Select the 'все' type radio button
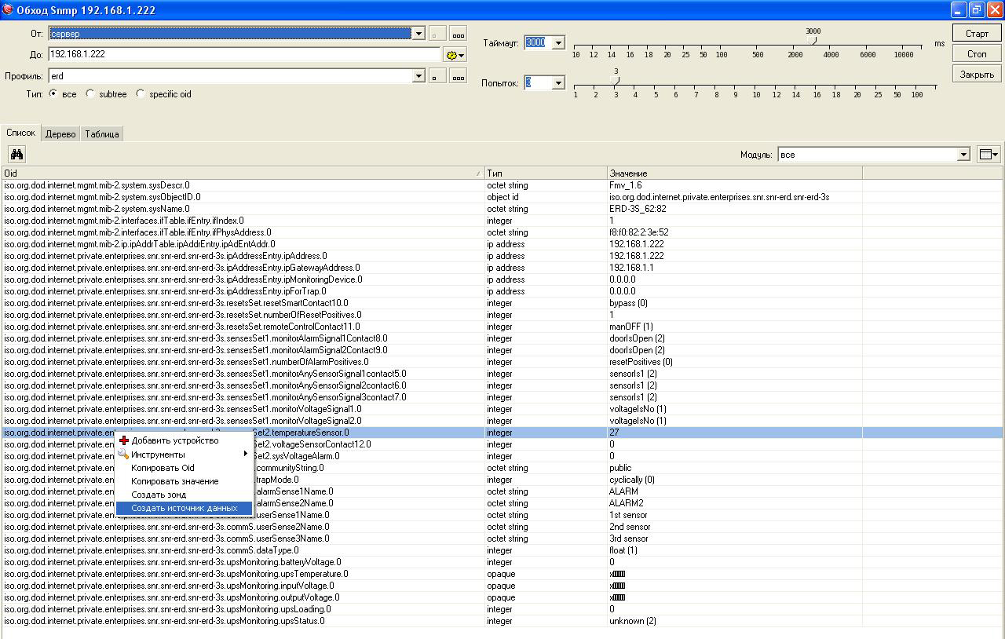The height and width of the screenshot is (639, 1005). 53,94
